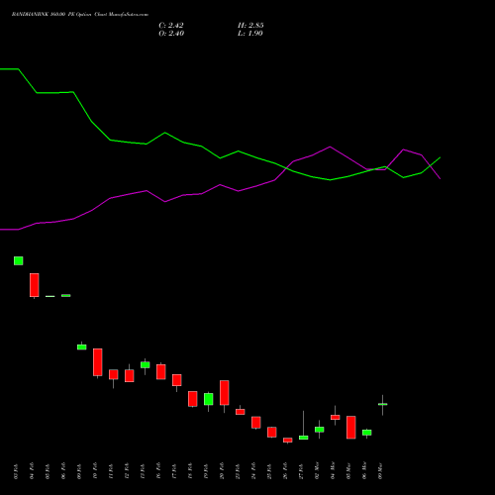Select the 10 Feb date label
Screen dimensions: 495x495
coord(95,471)
